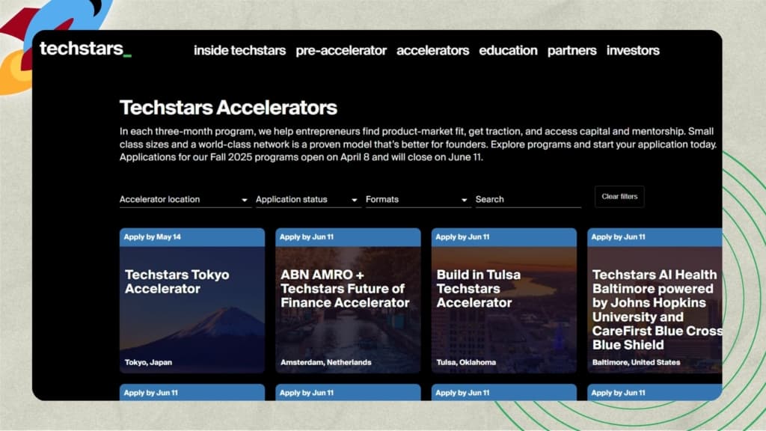Image resolution: width=766 pixels, height=431 pixels.
Task: Go to the accelerators nav item
Action: coord(432,50)
